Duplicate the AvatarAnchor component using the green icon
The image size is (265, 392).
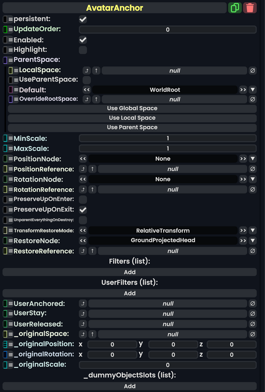click(235, 7)
